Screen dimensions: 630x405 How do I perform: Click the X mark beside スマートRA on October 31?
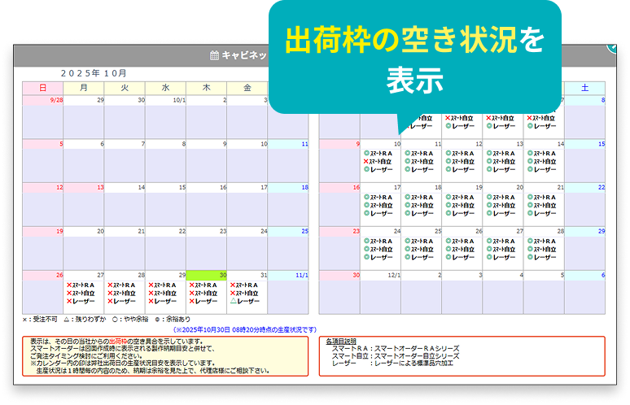[x=233, y=285]
